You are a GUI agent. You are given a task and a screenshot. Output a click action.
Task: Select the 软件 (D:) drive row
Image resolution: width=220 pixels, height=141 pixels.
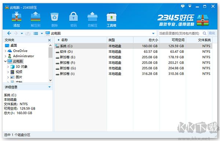pyautogui.click(x=133, y=52)
